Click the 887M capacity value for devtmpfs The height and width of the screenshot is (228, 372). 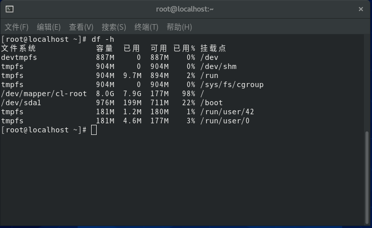(105, 58)
